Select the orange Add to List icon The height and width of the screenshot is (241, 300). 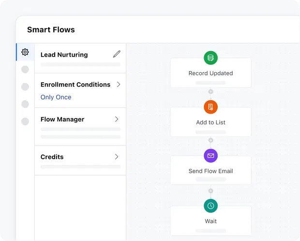pos(210,107)
